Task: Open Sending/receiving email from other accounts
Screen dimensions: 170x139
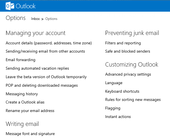Action: 45,51
